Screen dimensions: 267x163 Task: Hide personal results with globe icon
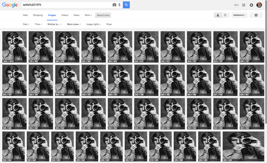click(225, 15)
